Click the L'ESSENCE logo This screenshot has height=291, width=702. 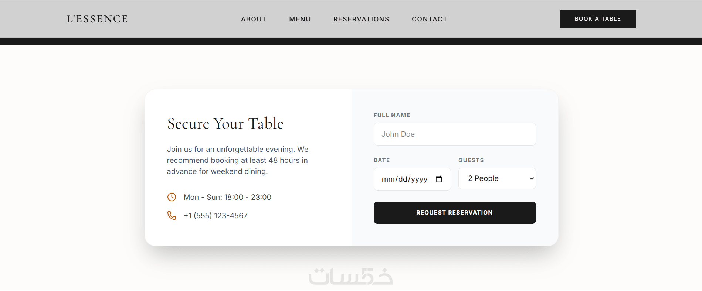(97, 19)
